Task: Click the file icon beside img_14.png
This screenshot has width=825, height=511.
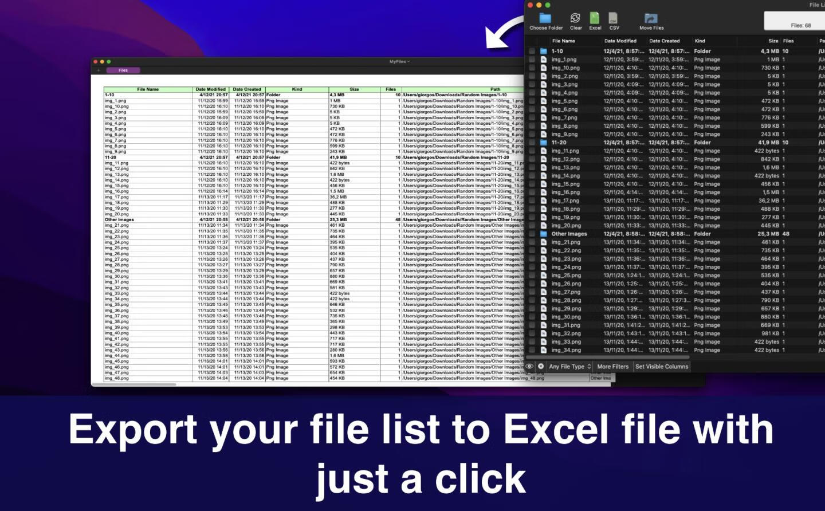Action: click(x=543, y=176)
